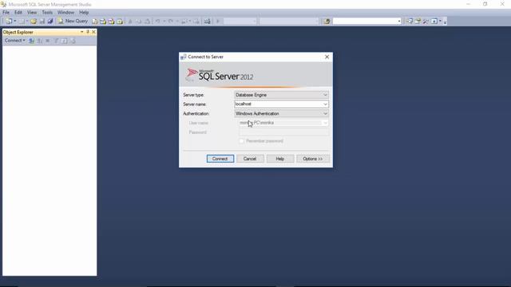Open the toolbar overflow options arrow
This screenshot has width=511, height=287.
click(x=445, y=22)
